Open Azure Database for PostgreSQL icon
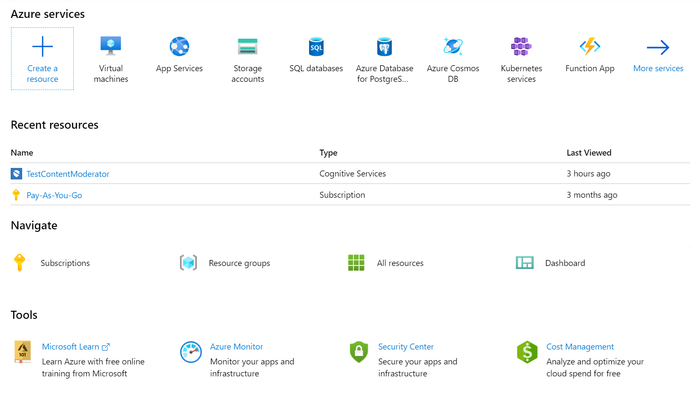Screen dimensions: 700x393 point(385,46)
